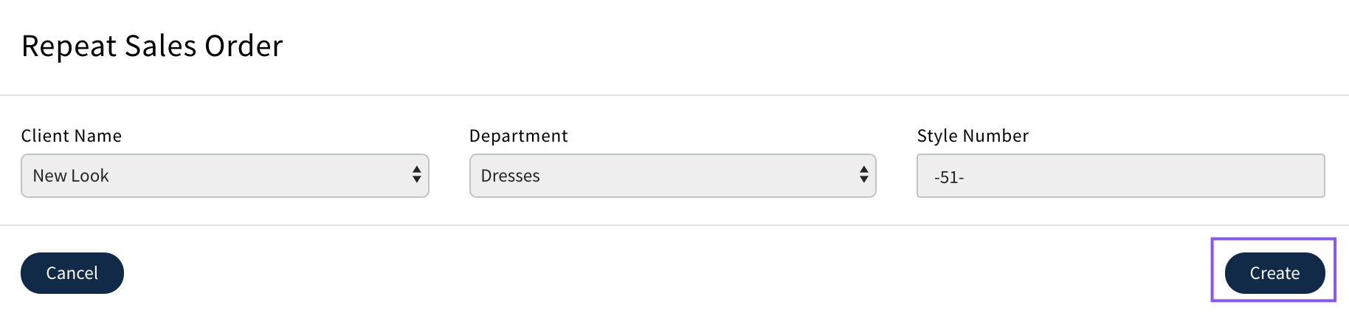Viewport: 1349px width, 313px height.
Task: Focus the Style Number input field
Action: [1120, 176]
